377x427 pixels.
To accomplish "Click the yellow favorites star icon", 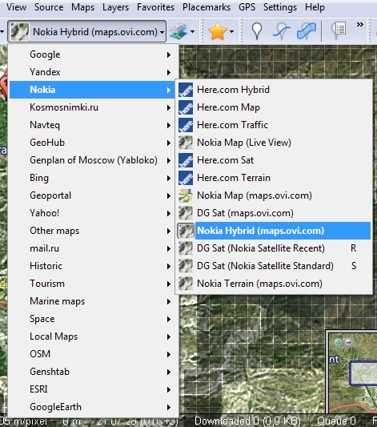I will pyautogui.click(x=218, y=31).
